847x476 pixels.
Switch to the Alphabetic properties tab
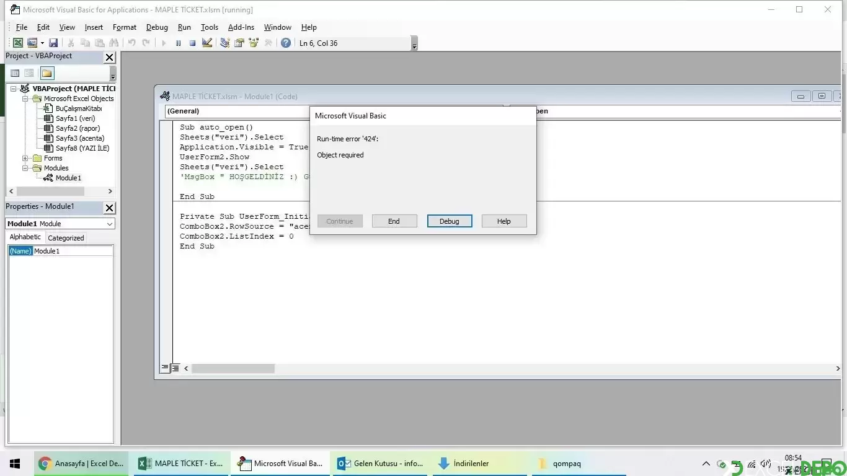click(25, 237)
